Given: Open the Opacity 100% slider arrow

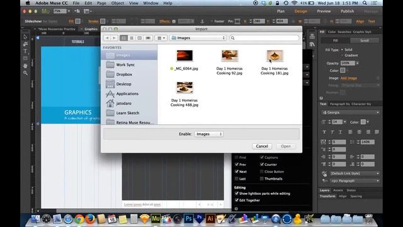Looking at the screenshot, I should click(357, 63).
